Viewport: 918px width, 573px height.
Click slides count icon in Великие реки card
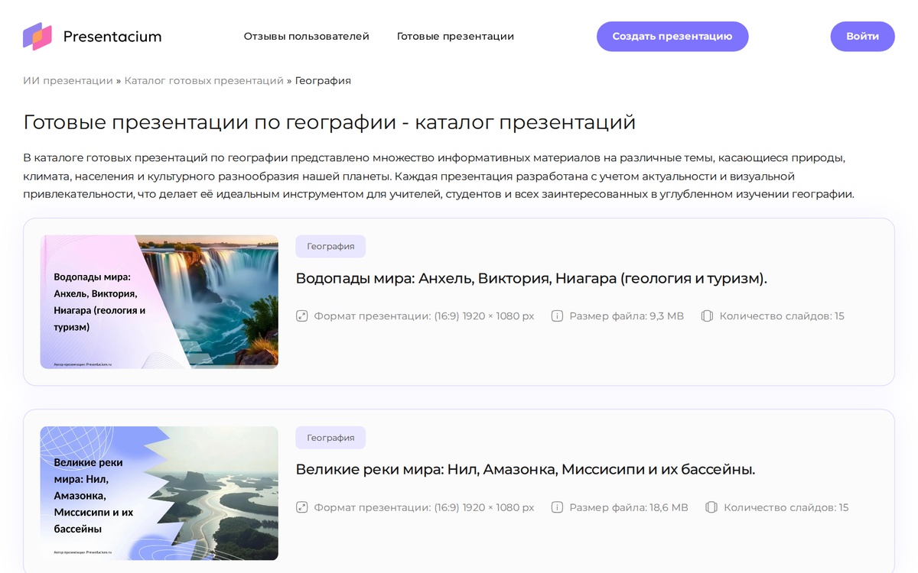[711, 507]
